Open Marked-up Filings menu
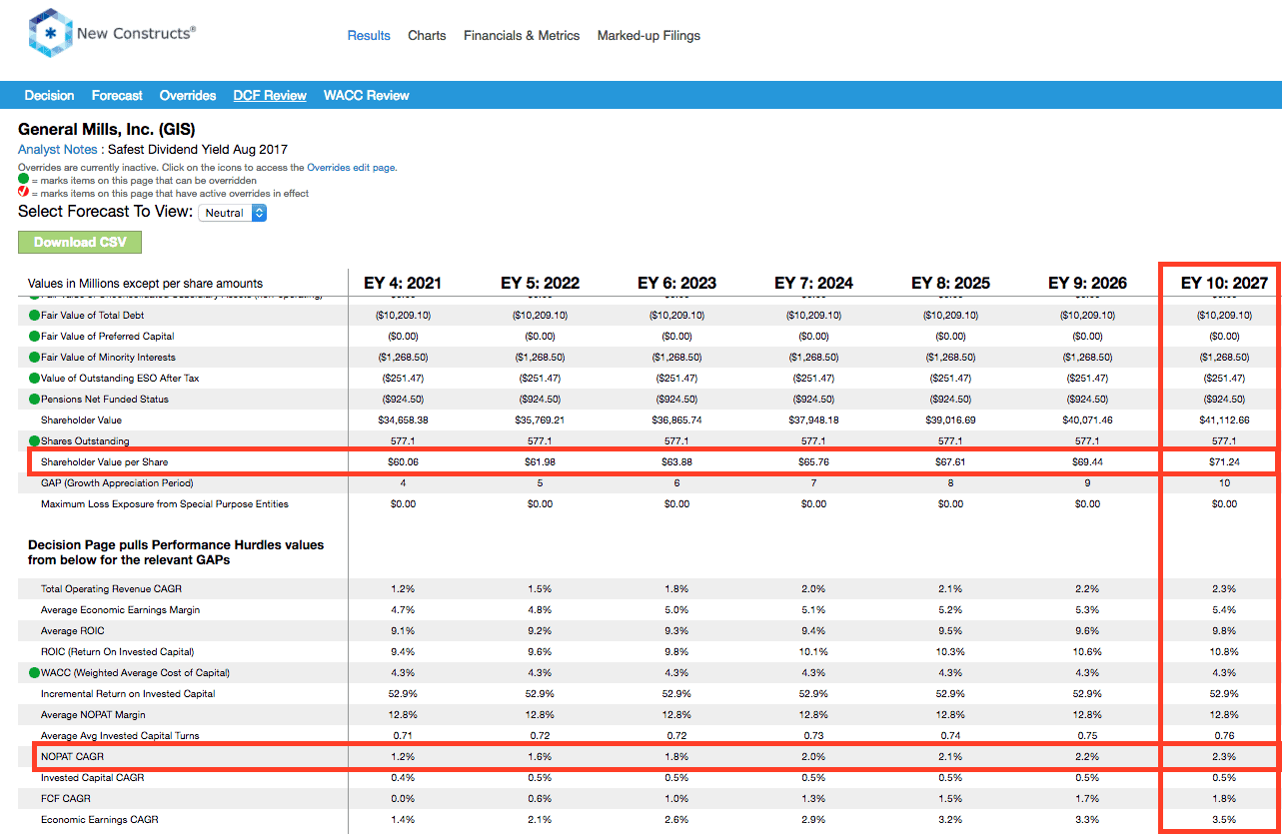 (648, 35)
